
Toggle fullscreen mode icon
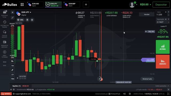(x=168, y=94)
